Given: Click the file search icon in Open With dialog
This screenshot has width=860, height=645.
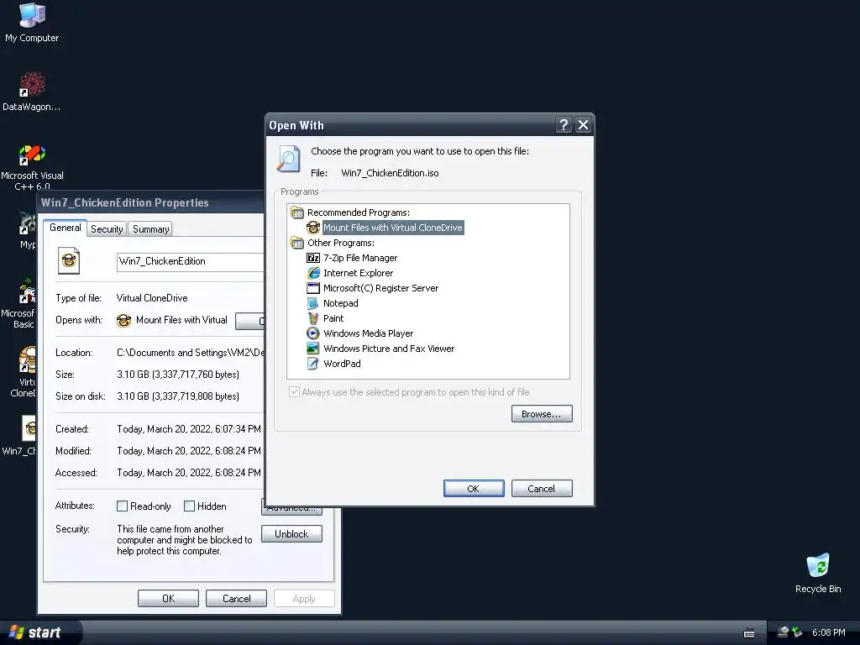Looking at the screenshot, I should [289, 159].
